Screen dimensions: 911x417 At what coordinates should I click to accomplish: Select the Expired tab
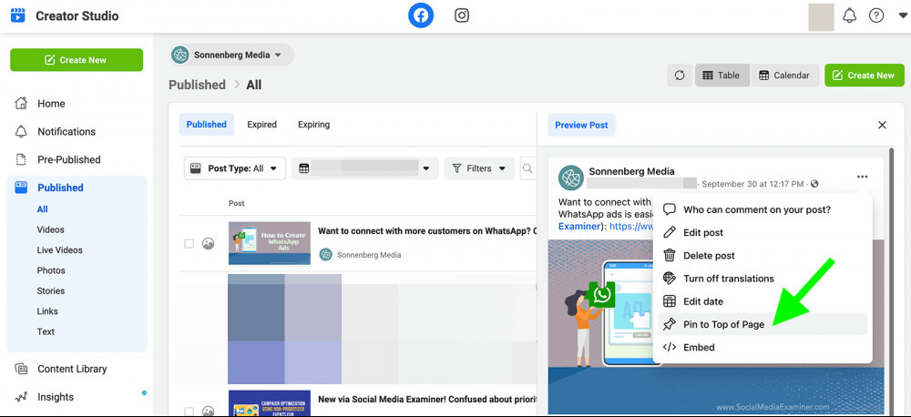pos(261,125)
